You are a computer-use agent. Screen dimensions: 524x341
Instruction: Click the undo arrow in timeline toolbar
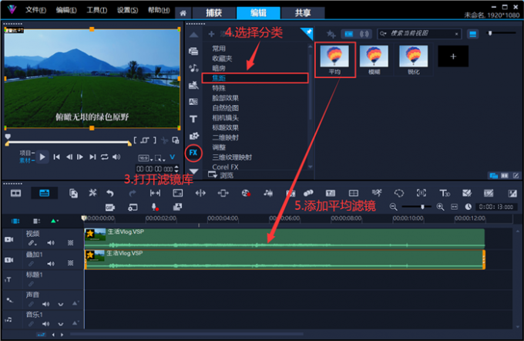click(111, 193)
